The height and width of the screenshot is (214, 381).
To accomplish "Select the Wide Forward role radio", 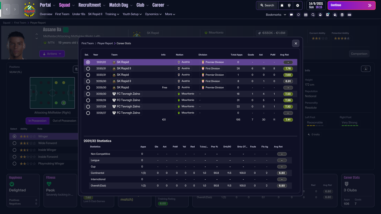I will [14, 143].
